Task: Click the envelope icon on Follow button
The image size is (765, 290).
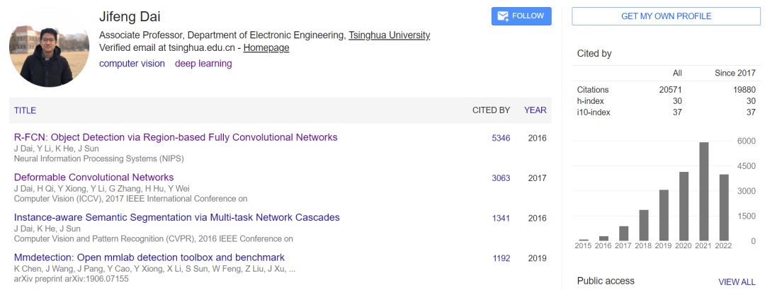Action: coord(504,16)
